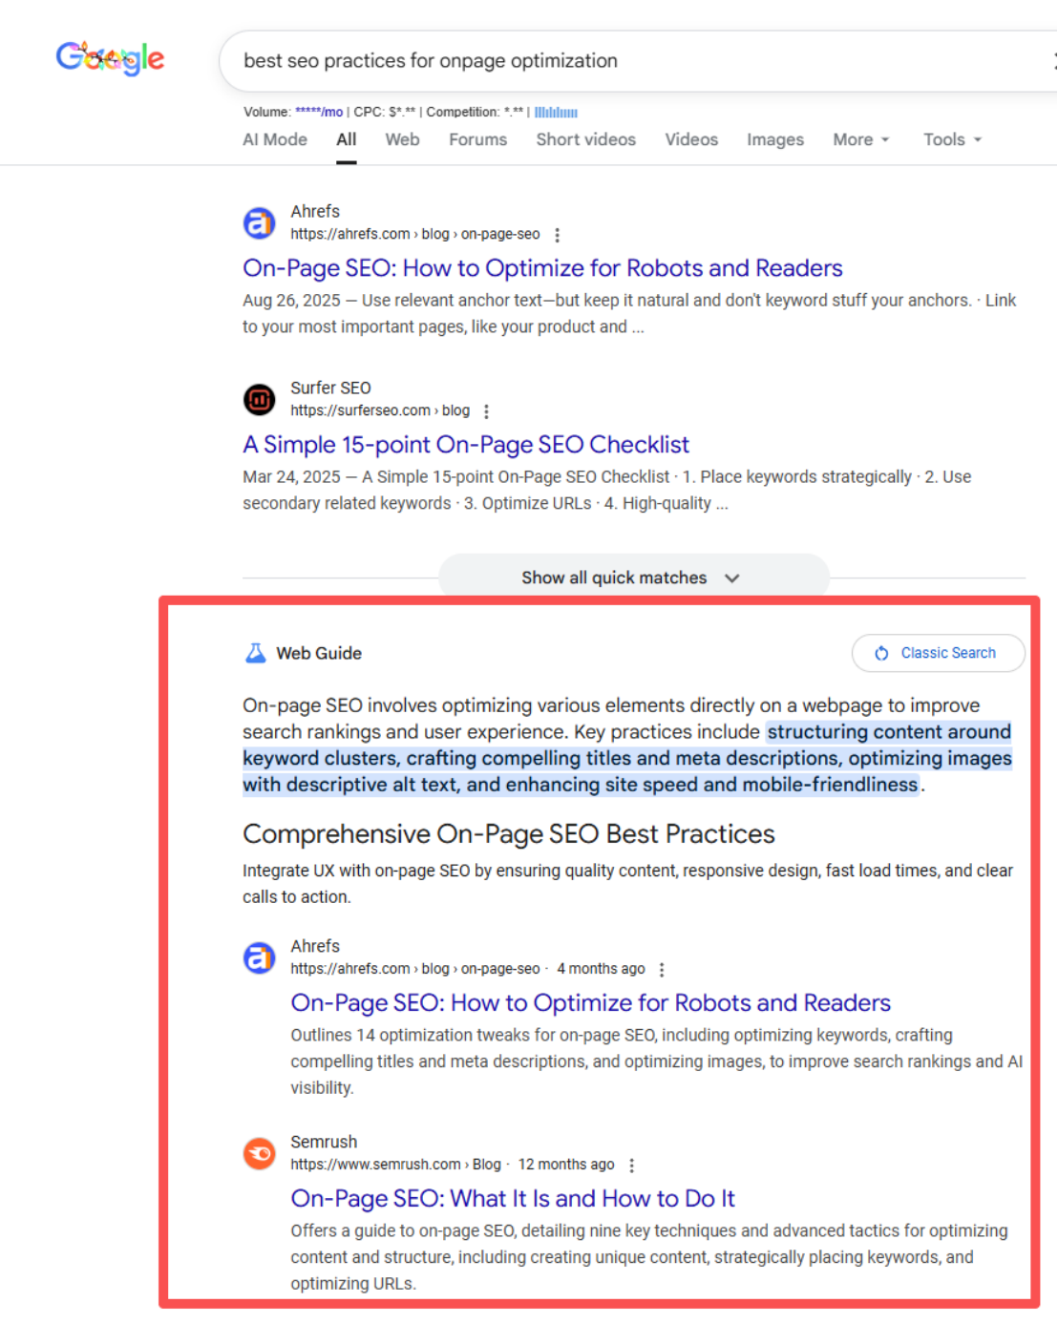Select the Images tab

(x=774, y=139)
